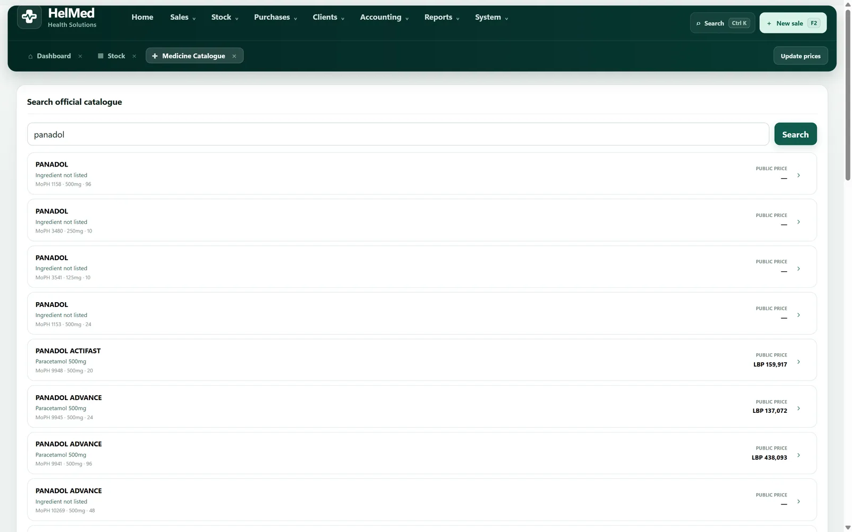Open the PANADOL ADVANCE MoPH 9941 arrow
The height and width of the screenshot is (532, 852).
tap(798, 455)
